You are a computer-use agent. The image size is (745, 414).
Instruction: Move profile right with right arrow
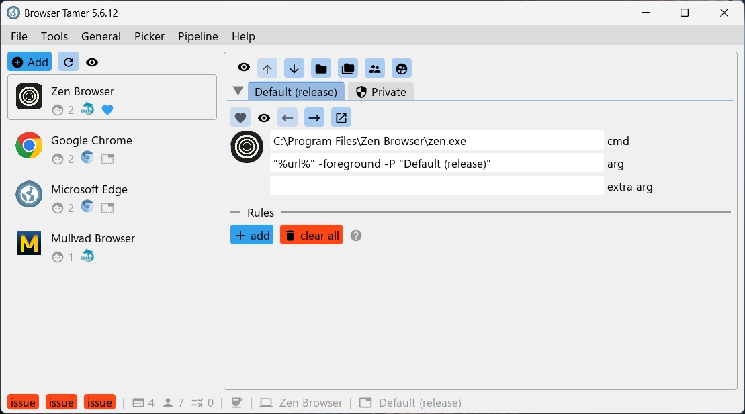[314, 117]
